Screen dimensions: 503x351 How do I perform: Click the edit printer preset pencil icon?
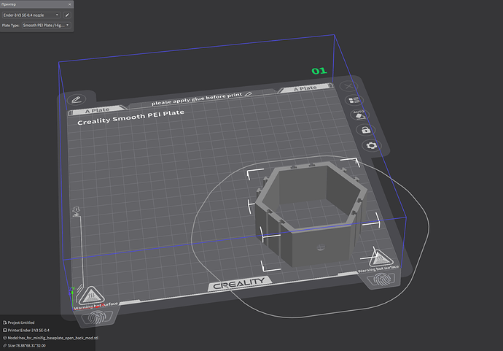pyautogui.click(x=67, y=15)
